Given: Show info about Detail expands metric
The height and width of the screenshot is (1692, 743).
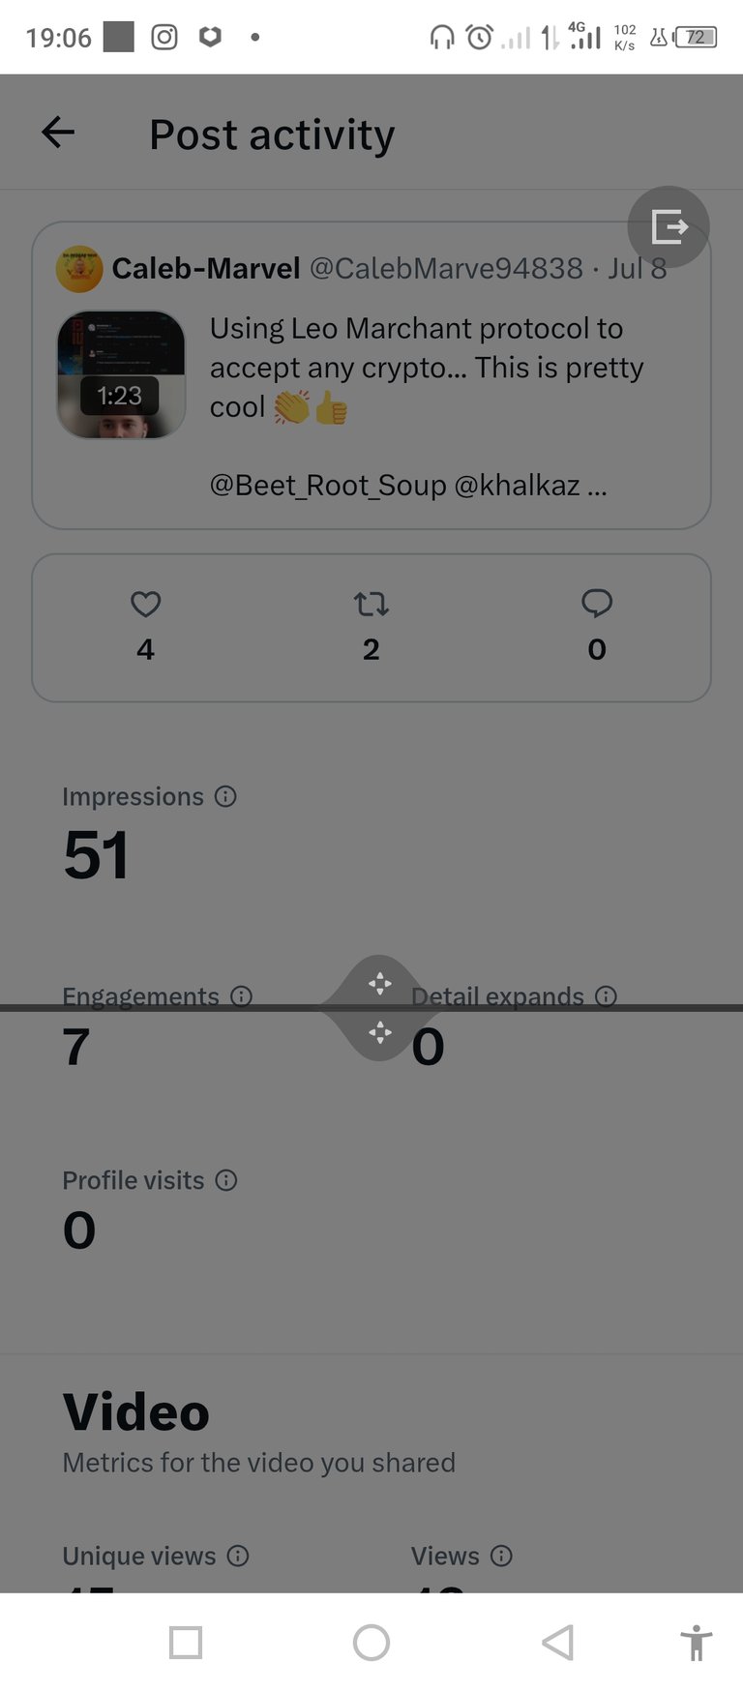Looking at the screenshot, I should click(607, 996).
